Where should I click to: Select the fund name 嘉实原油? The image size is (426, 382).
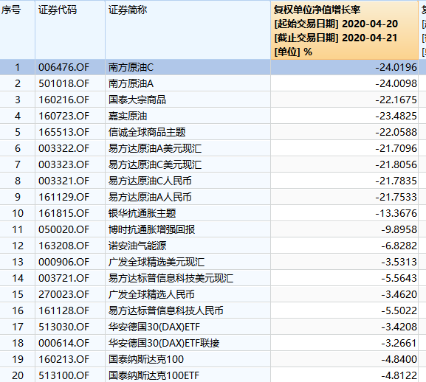pyautogui.click(x=128, y=116)
